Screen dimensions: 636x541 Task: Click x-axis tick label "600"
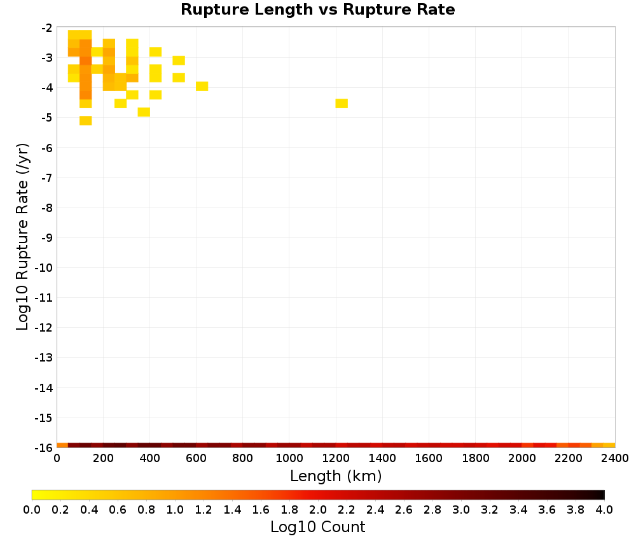coord(197,458)
